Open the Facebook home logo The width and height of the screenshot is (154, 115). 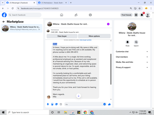coord(4,15)
